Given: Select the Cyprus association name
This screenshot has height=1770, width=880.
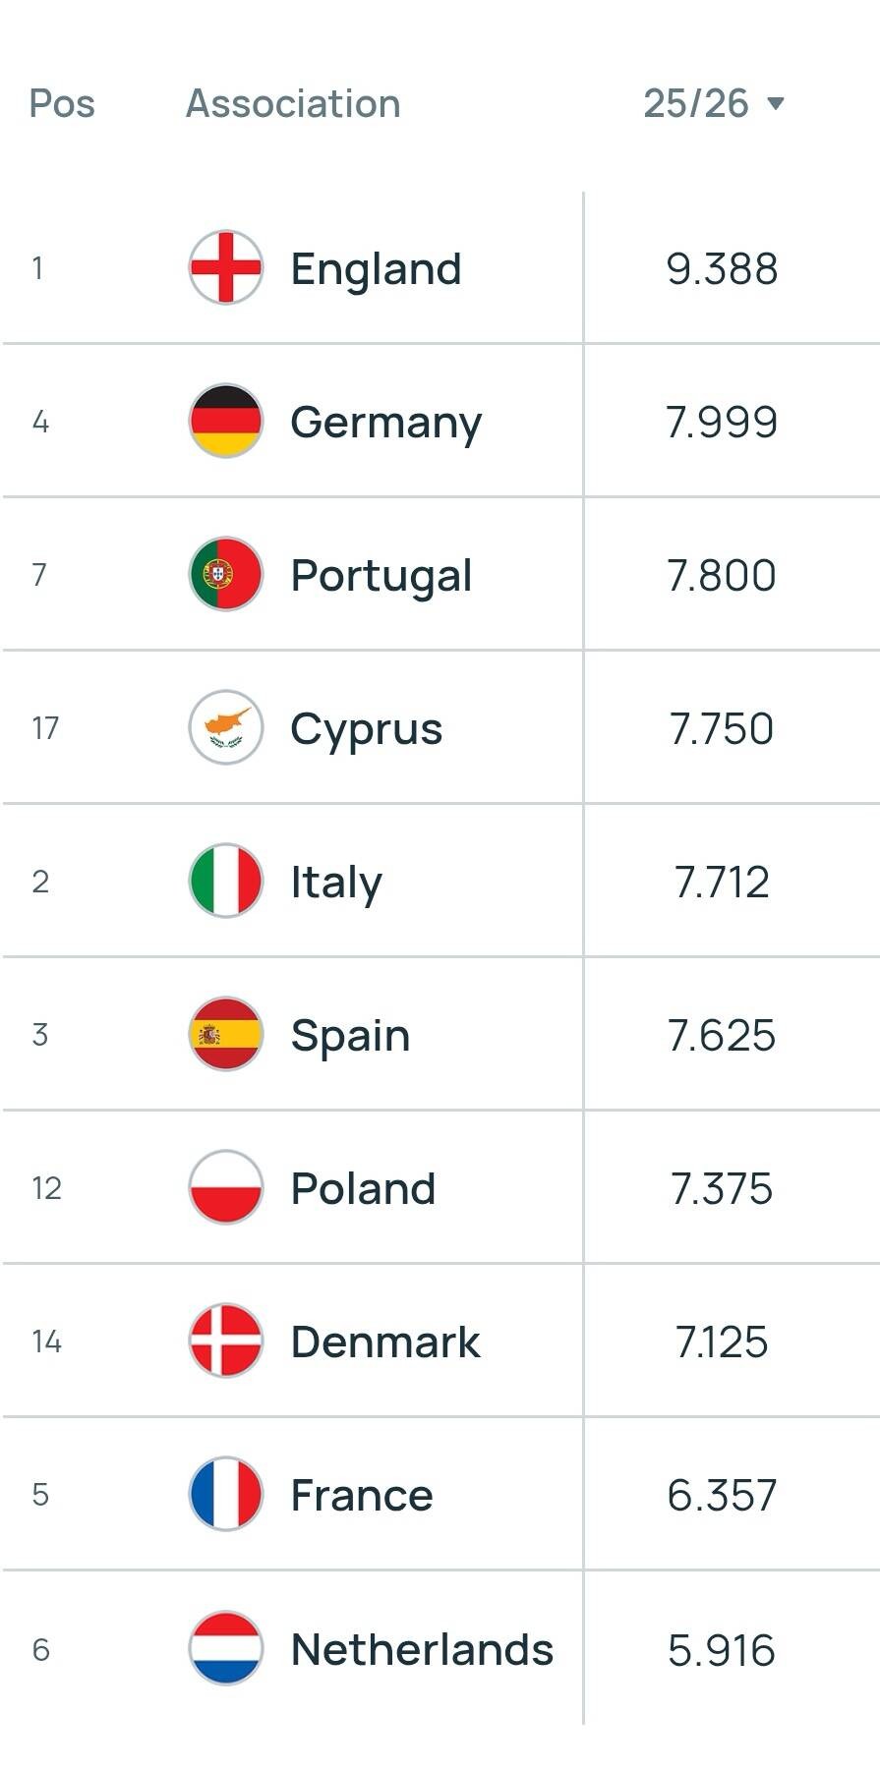Looking at the screenshot, I should coord(366,728).
